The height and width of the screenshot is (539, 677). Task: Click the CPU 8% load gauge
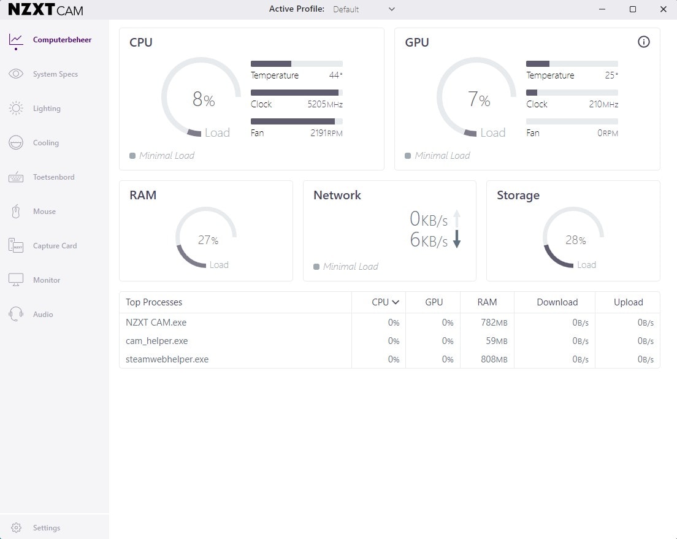point(201,97)
